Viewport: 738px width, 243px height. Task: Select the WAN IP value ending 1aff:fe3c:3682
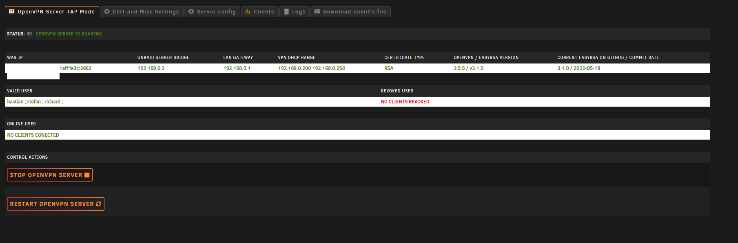[75, 68]
